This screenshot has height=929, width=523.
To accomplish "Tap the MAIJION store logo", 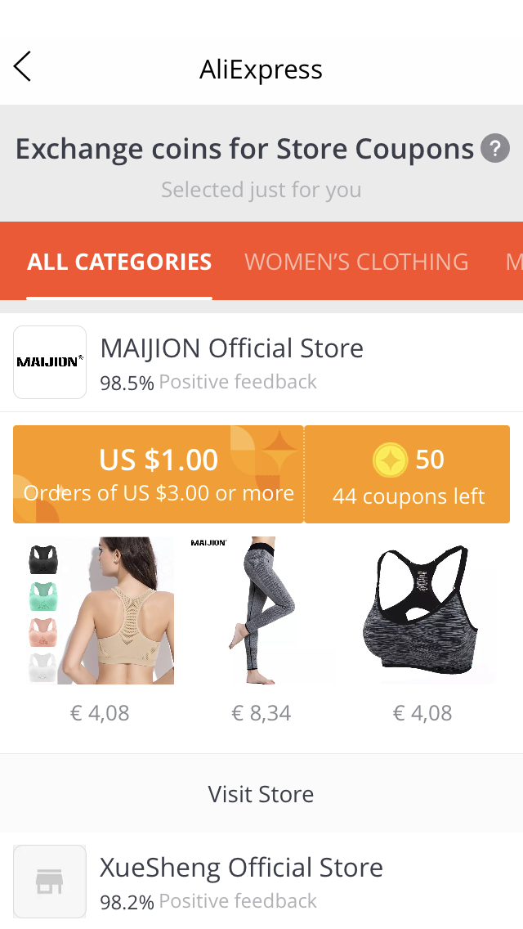I will coord(50,362).
